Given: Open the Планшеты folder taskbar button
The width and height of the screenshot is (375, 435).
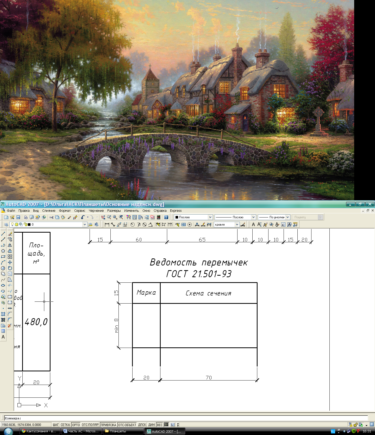Looking at the screenshot, I should tap(123, 431).
